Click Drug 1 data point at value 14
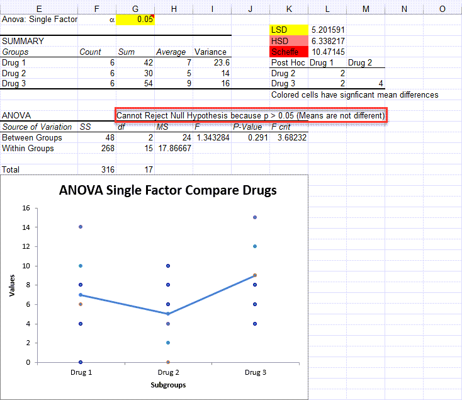The width and height of the screenshot is (462, 400). (x=81, y=227)
